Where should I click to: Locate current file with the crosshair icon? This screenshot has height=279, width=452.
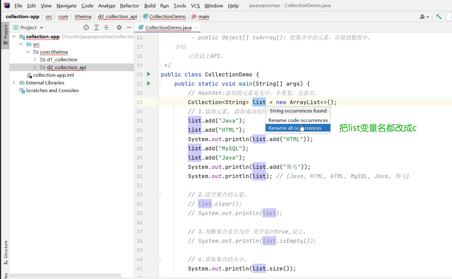86,28
